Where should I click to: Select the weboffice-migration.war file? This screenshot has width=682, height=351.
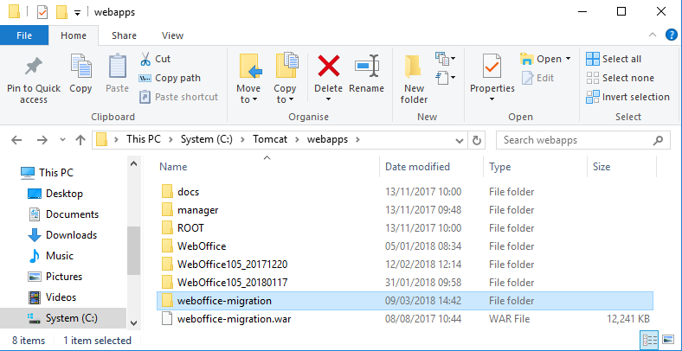[x=405, y=319]
